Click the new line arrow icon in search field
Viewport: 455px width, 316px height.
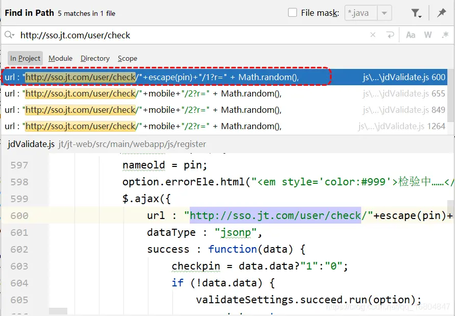tap(390, 35)
